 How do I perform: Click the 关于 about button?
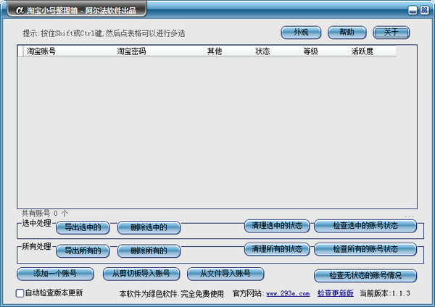point(391,33)
